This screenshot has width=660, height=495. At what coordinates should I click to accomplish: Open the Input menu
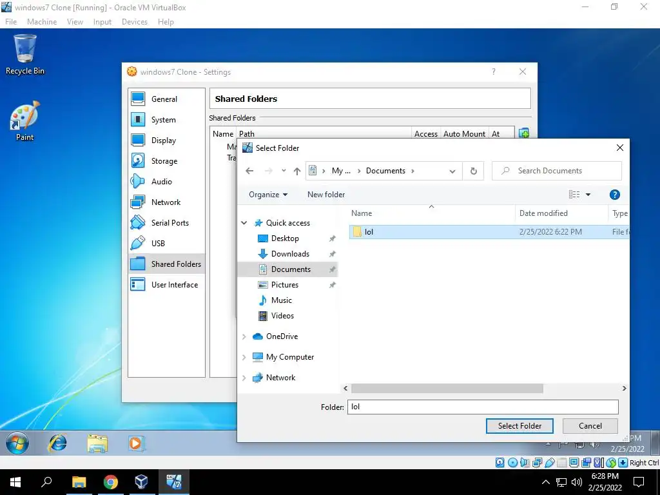coord(102,22)
